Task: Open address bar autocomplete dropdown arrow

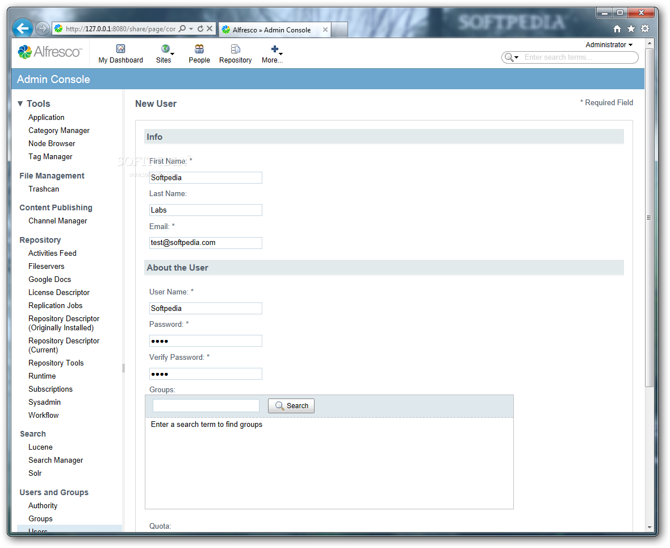Action: coord(191,28)
